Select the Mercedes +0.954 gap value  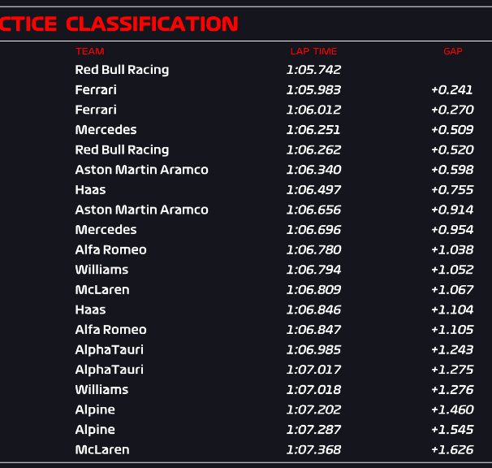(x=452, y=230)
